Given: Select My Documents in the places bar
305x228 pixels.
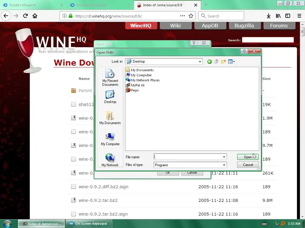Looking at the screenshot, I should 110,118.
